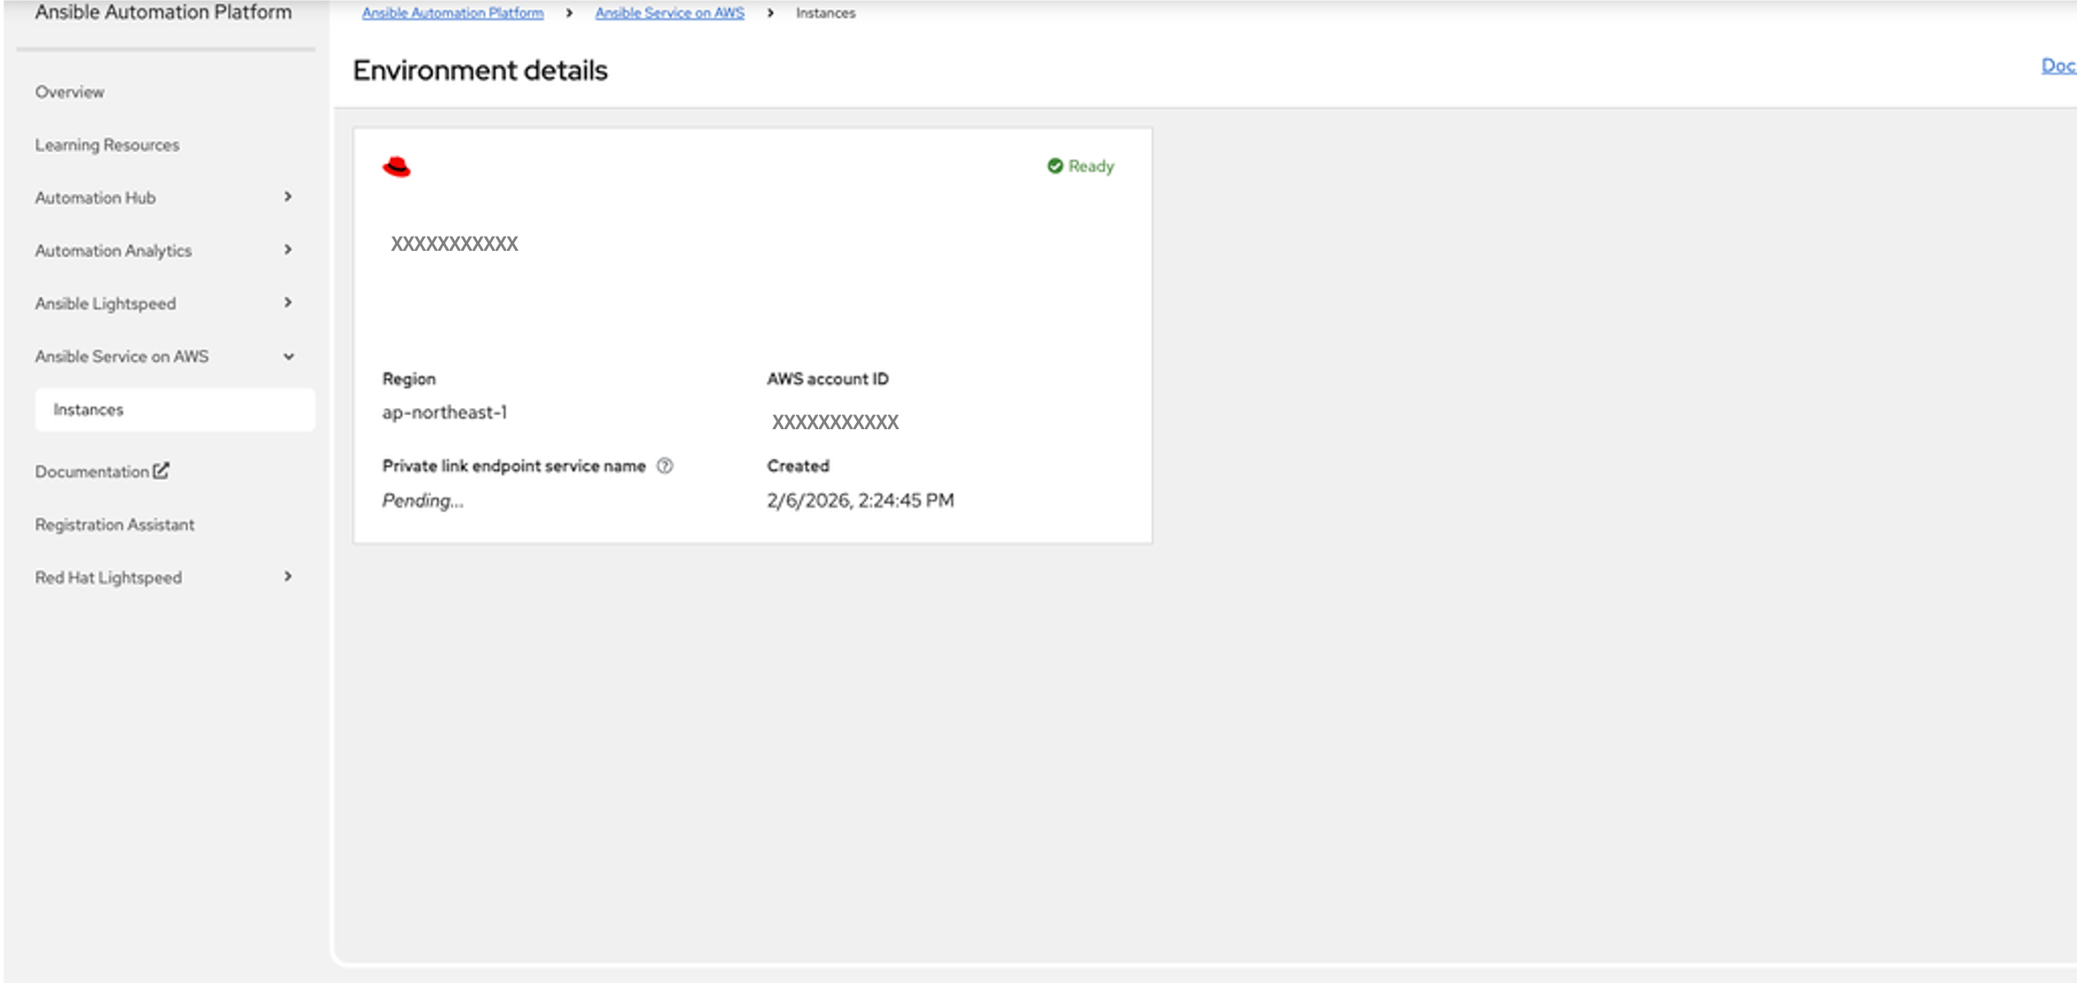Click the green Ready status check icon
The width and height of the screenshot is (2077, 983).
(1055, 166)
